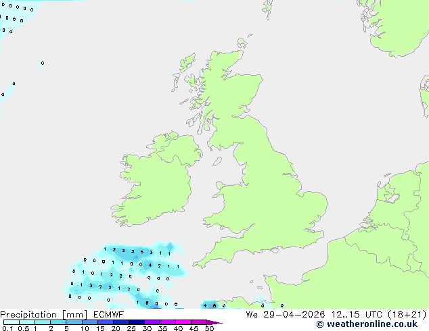Click the weatheronline.co.uk copyright link
The image size is (429, 331).
click(x=367, y=324)
